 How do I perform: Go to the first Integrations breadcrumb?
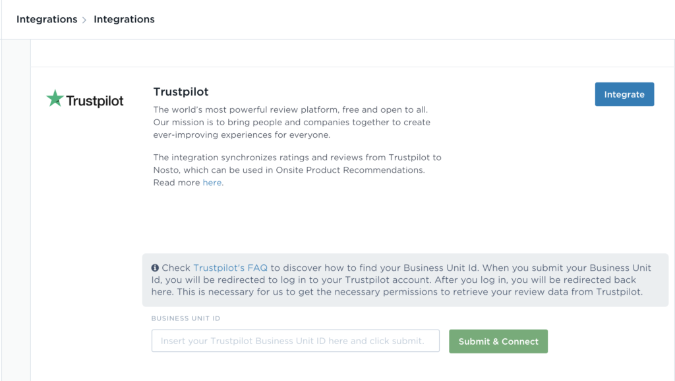coord(47,19)
